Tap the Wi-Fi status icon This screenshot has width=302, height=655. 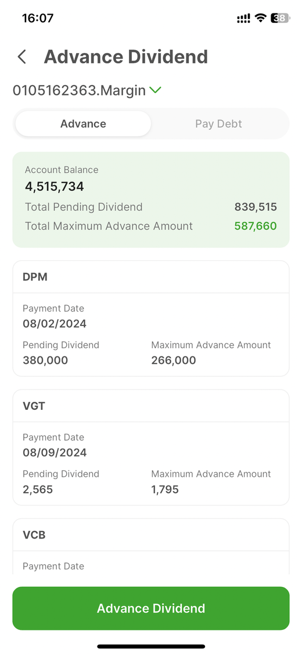tap(261, 18)
